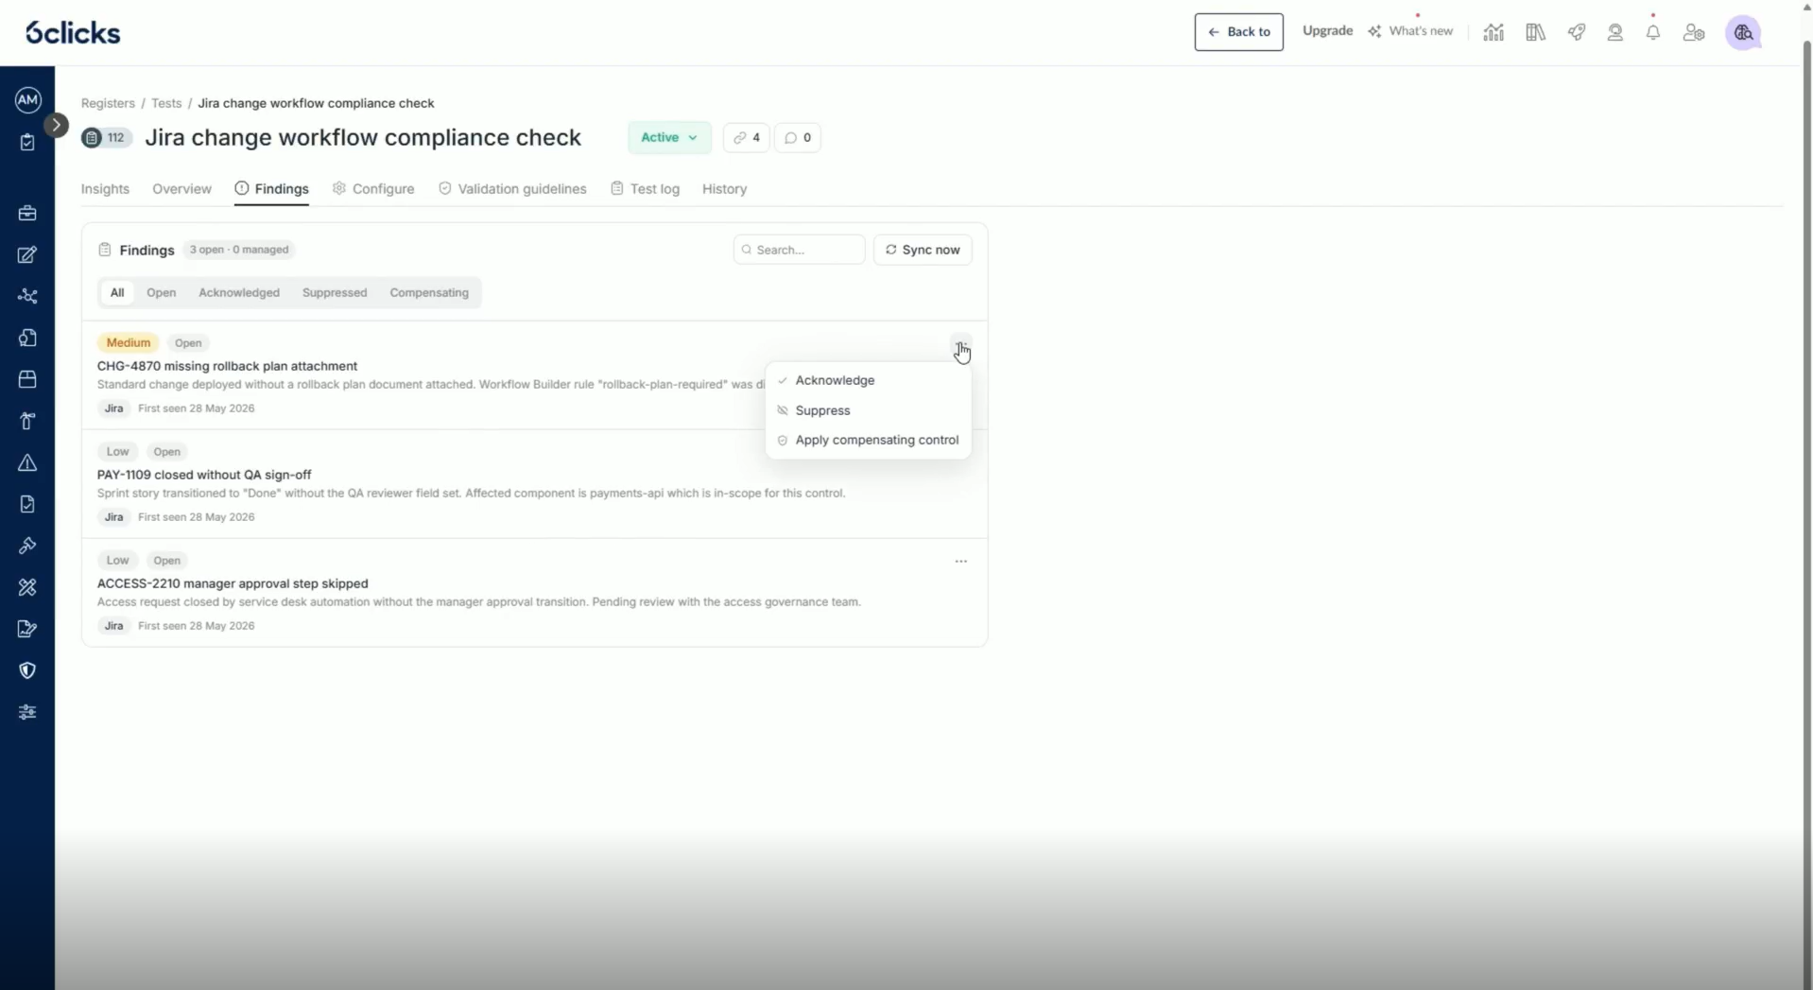The image size is (1813, 990).
Task: Click the Upgrade link
Action: (1327, 30)
